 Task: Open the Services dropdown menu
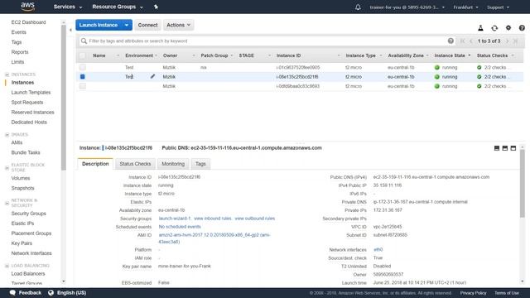click(x=68, y=7)
